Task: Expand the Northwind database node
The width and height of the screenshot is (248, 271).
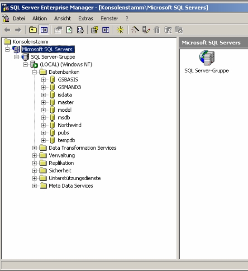Action: pyautogui.click(x=43, y=125)
